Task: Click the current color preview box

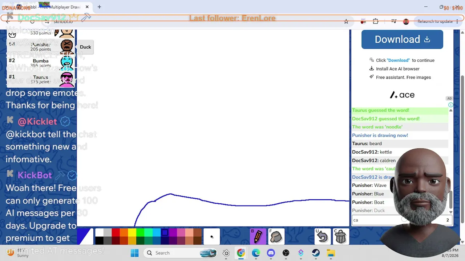Action: coord(85,237)
